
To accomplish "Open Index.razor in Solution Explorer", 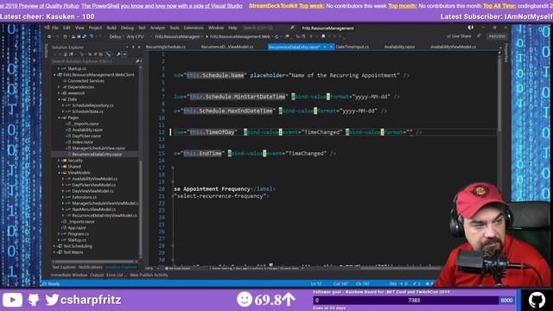I will 83,142.
